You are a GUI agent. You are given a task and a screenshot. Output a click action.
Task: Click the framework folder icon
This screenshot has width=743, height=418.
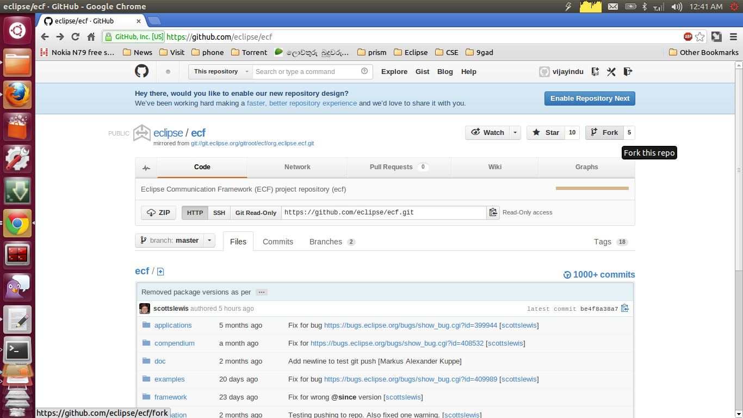click(146, 397)
